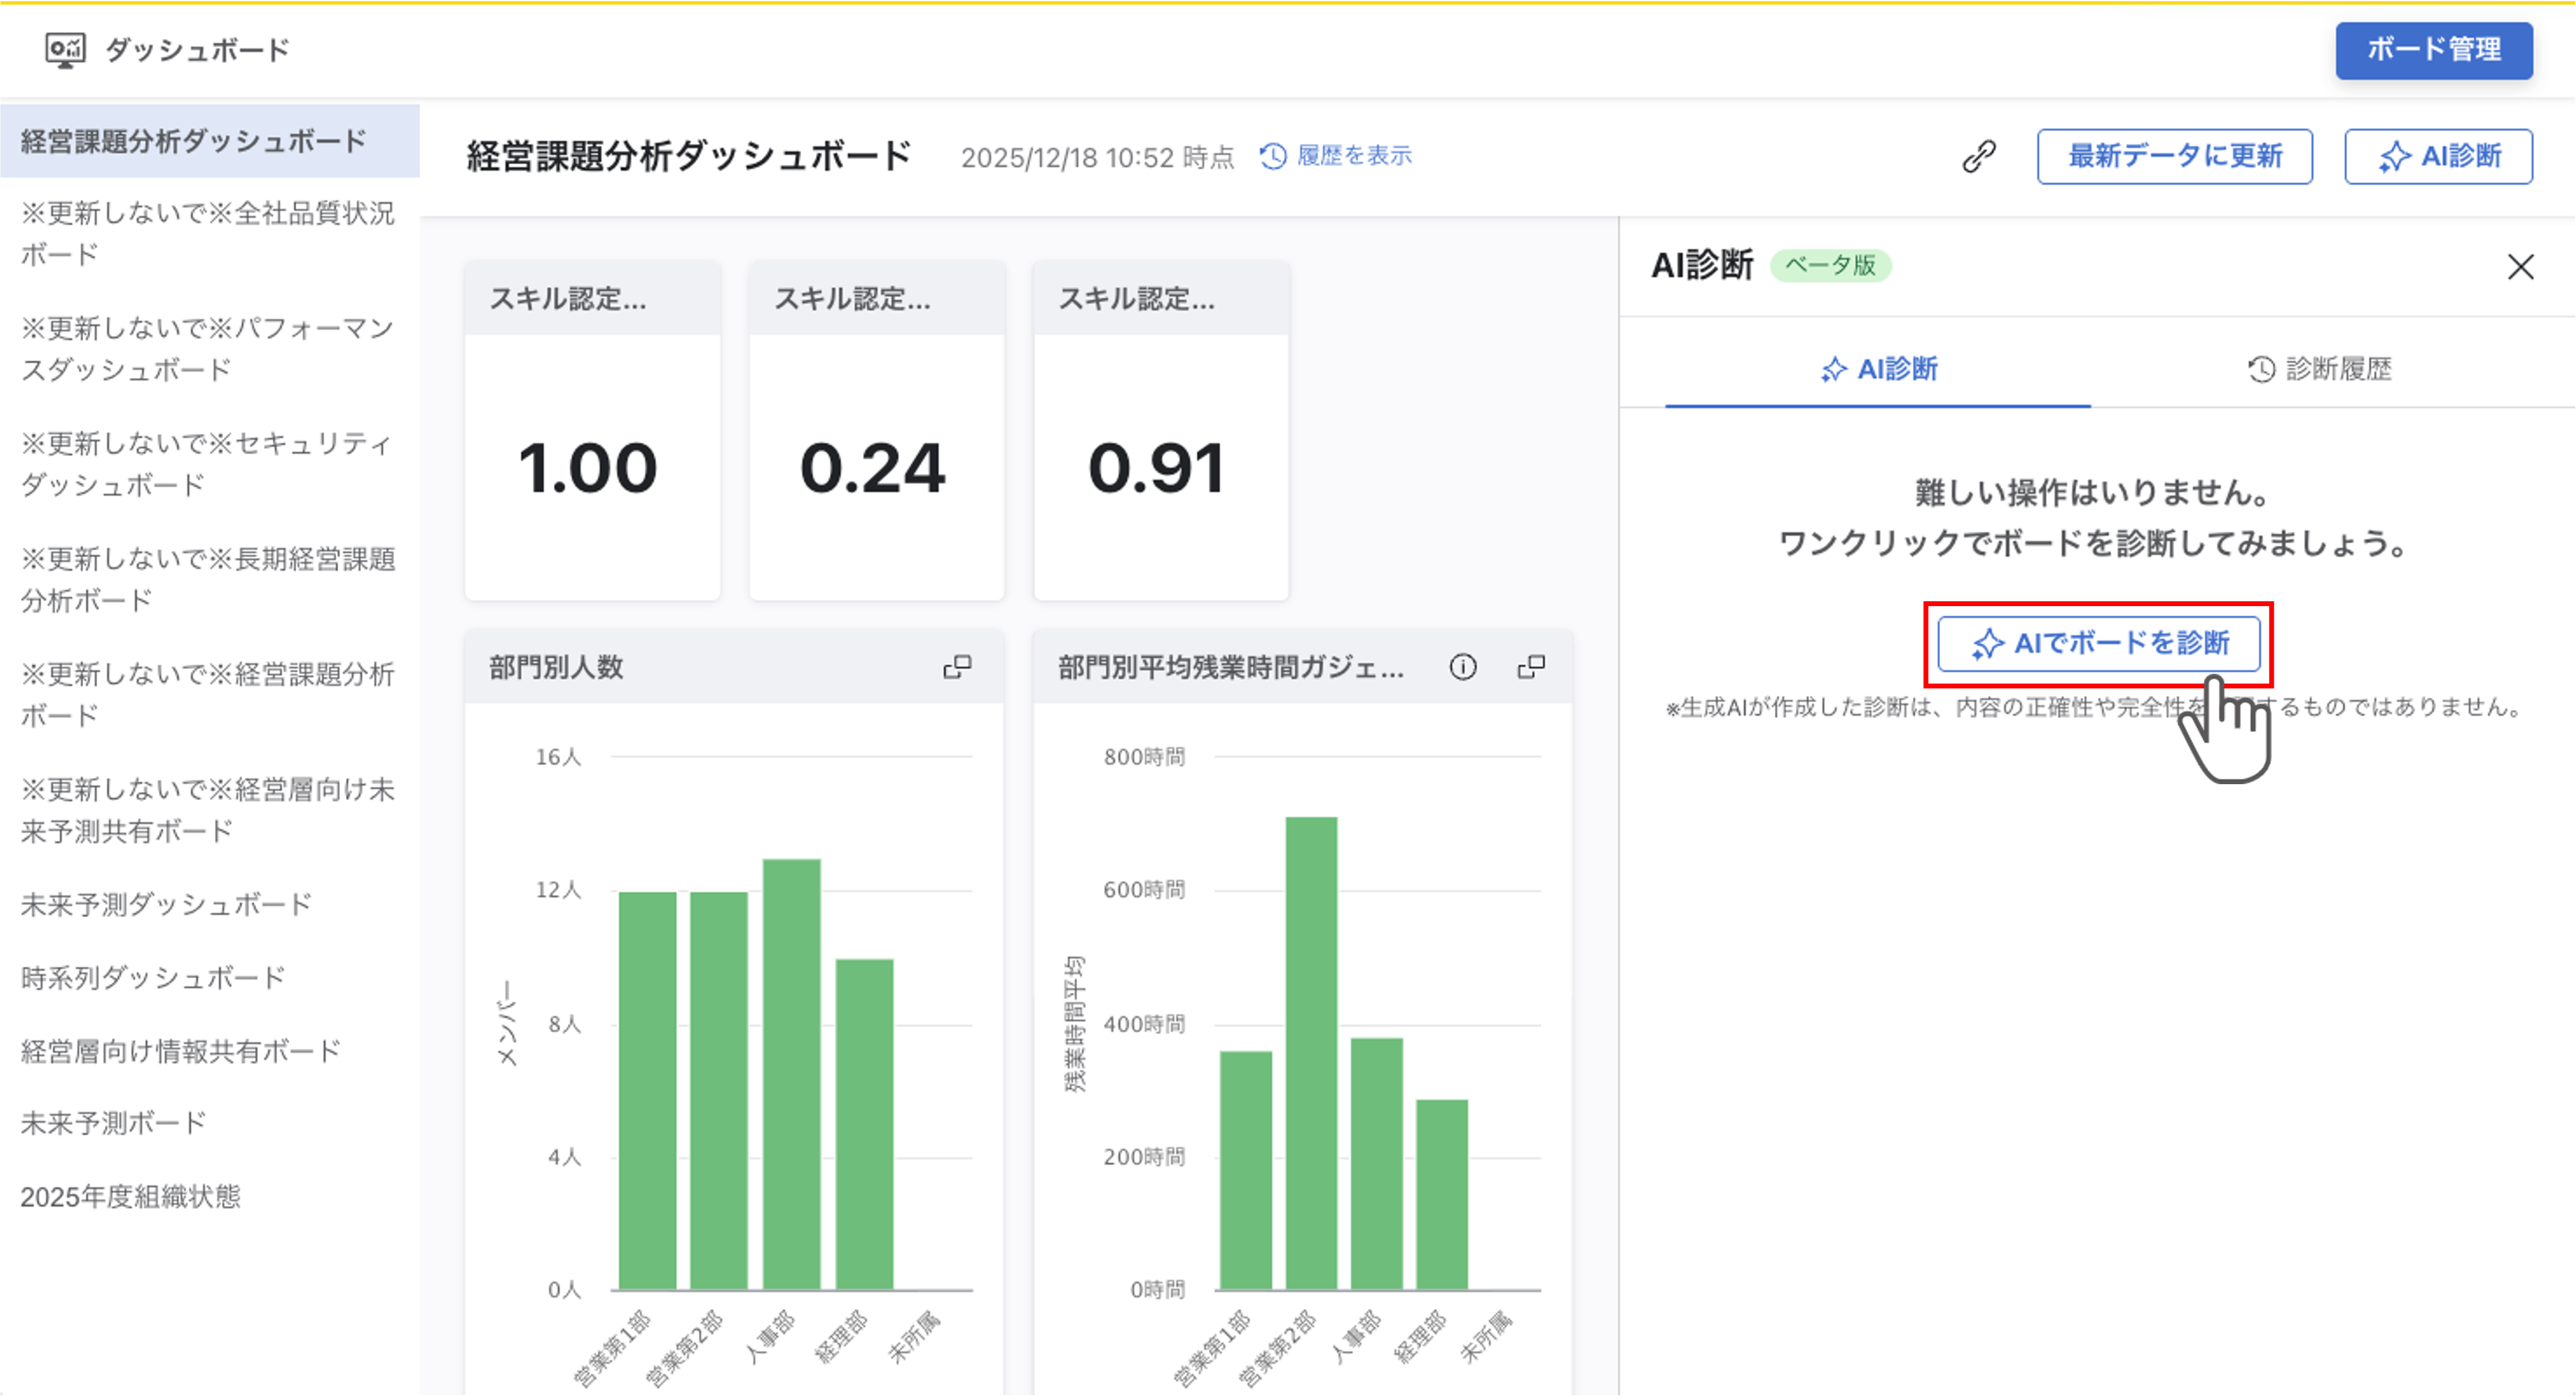Click the dashboard monitor icon in header
This screenshot has width=2576, height=1397.
[65, 49]
